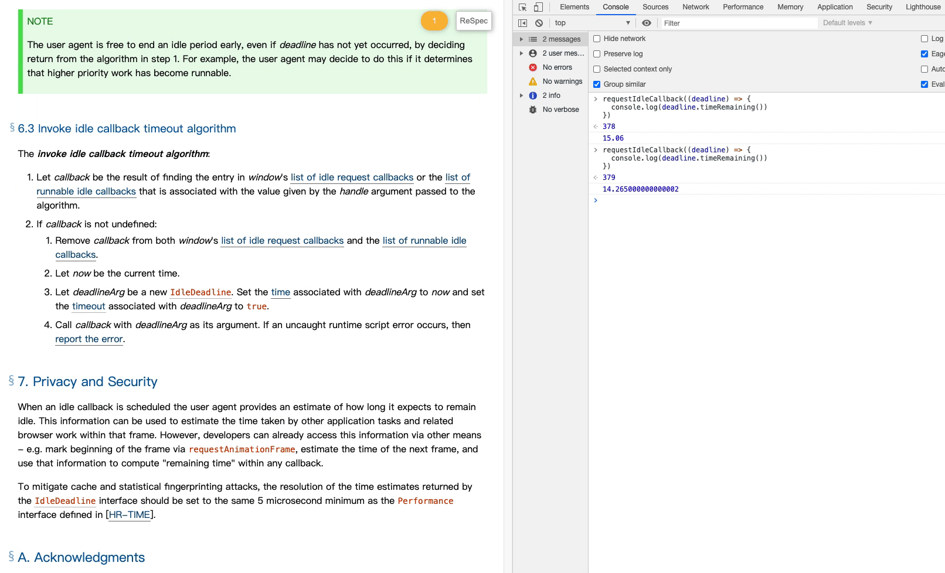The height and width of the screenshot is (573, 945).
Task: Enable the Hide network checkbox
Action: tap(597, 39)
